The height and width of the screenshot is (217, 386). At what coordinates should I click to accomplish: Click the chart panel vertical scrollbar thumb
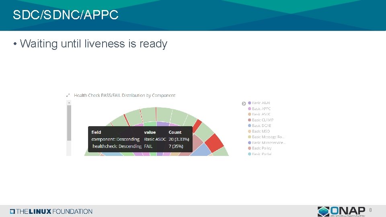(x=69, y=123)
